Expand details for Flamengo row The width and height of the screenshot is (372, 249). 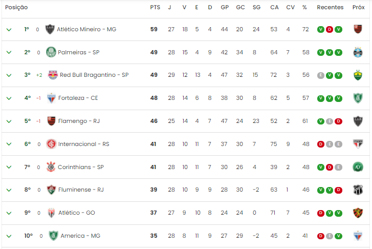click(9, 121)
